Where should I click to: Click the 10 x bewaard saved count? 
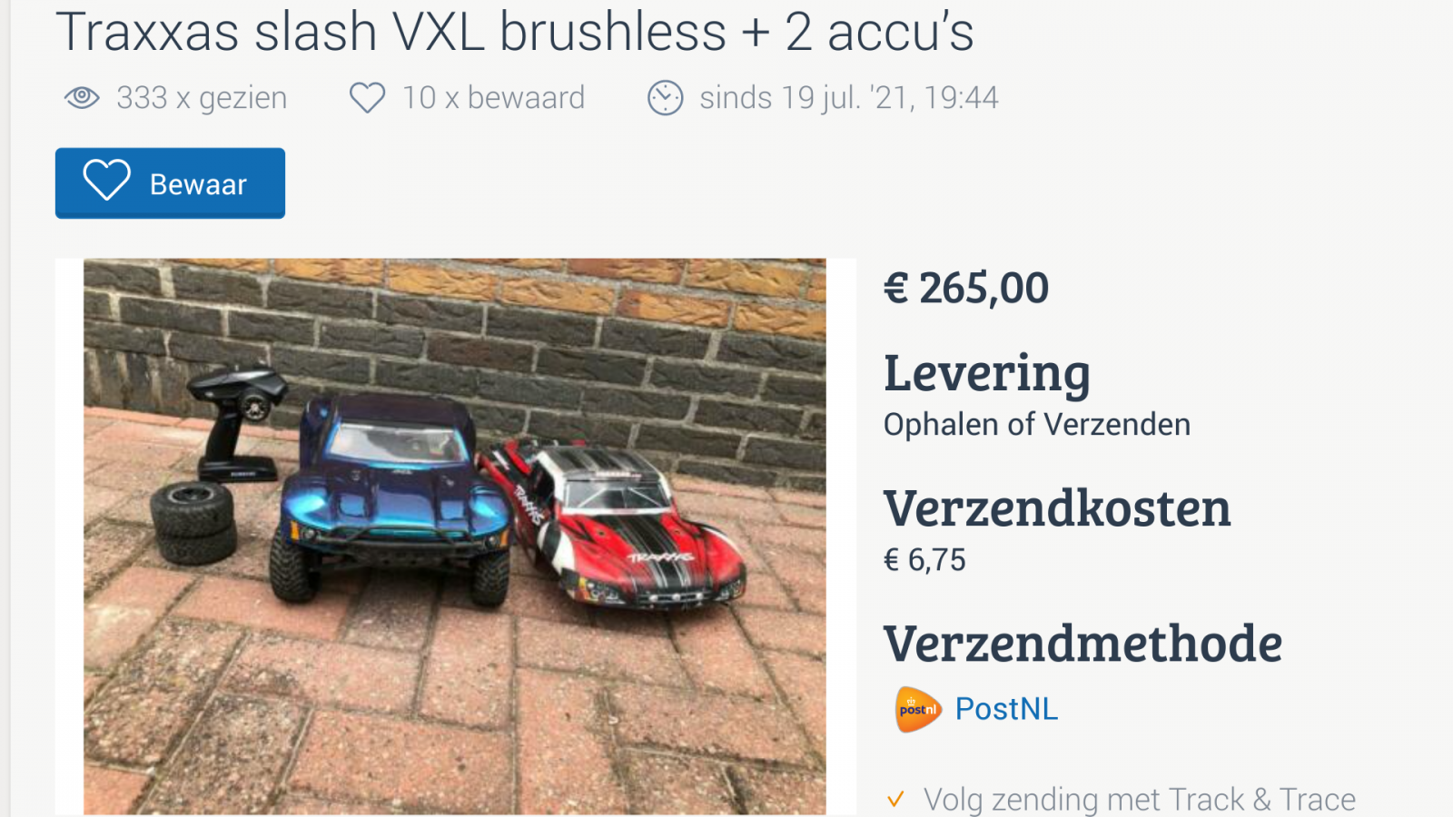[494, 98]
